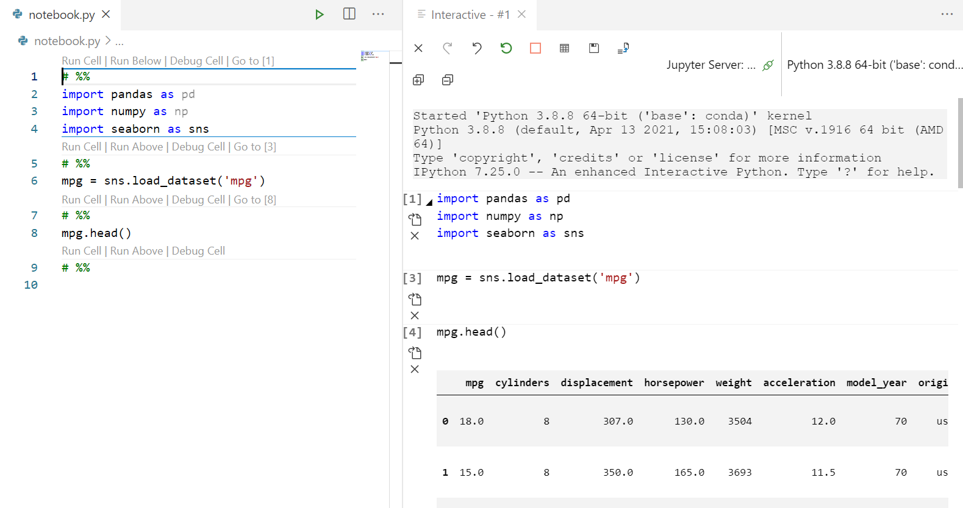Click 'Run Below' above the first cell
The width and height of the screenshot is (963, 508).
[x=135, y=61]
